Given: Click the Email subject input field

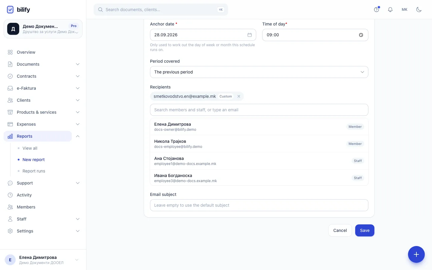Looking at the screenshot, I should click(x=259, y=205).
